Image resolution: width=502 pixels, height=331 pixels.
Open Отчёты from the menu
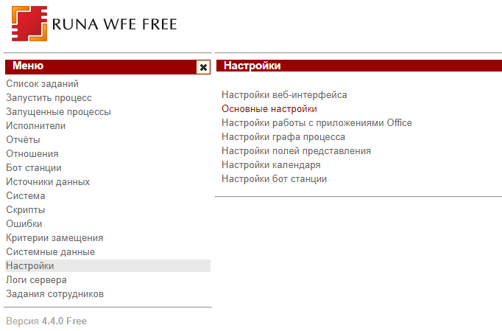23,140
